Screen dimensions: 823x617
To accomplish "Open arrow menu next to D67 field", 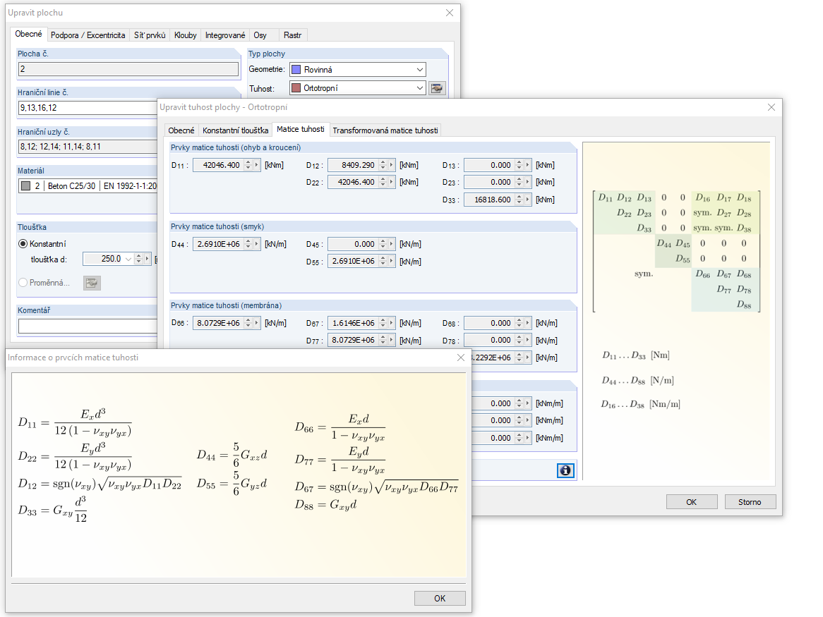I will (x=391, y=324).
